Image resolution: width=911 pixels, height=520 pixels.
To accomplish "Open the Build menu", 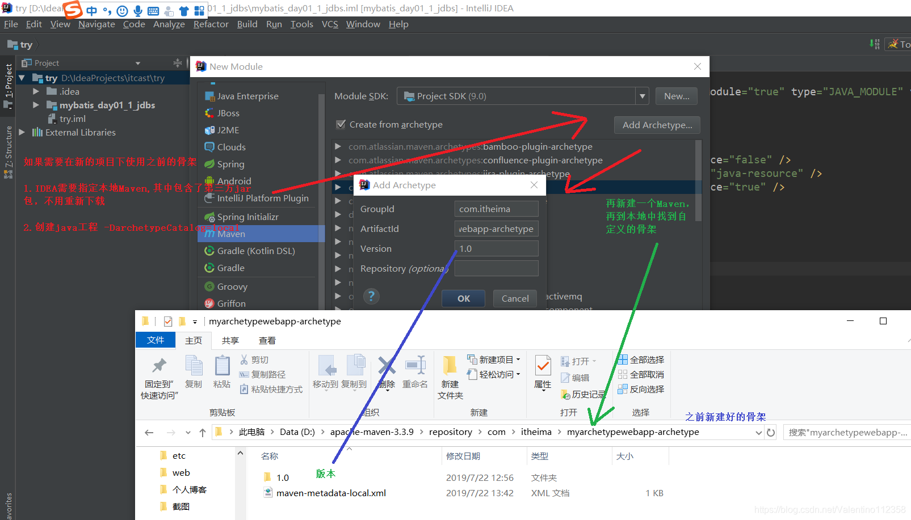I will click(x=247, y=24).
